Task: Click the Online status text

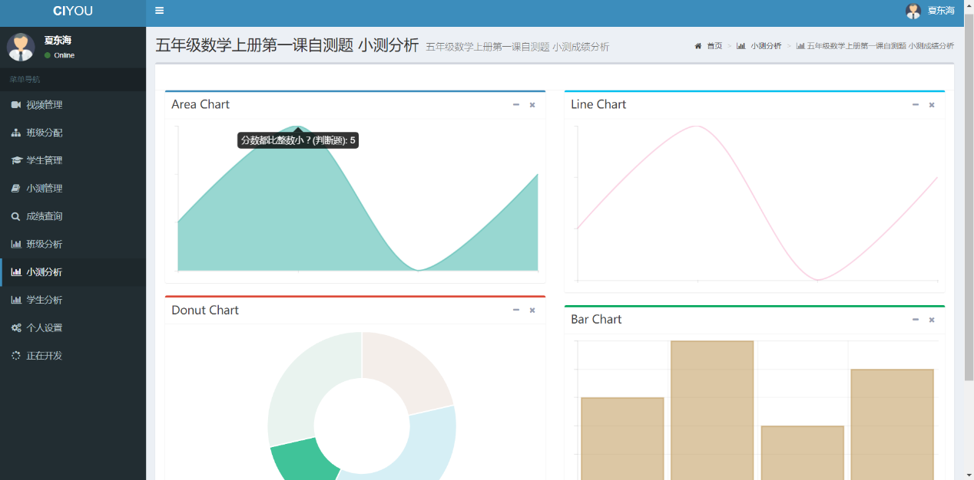Action: pyautogui.click(x=65, y=55)
